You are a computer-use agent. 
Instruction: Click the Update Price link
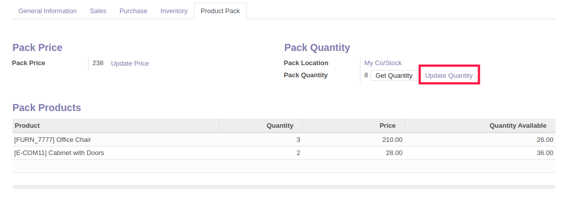click(130, 64)
